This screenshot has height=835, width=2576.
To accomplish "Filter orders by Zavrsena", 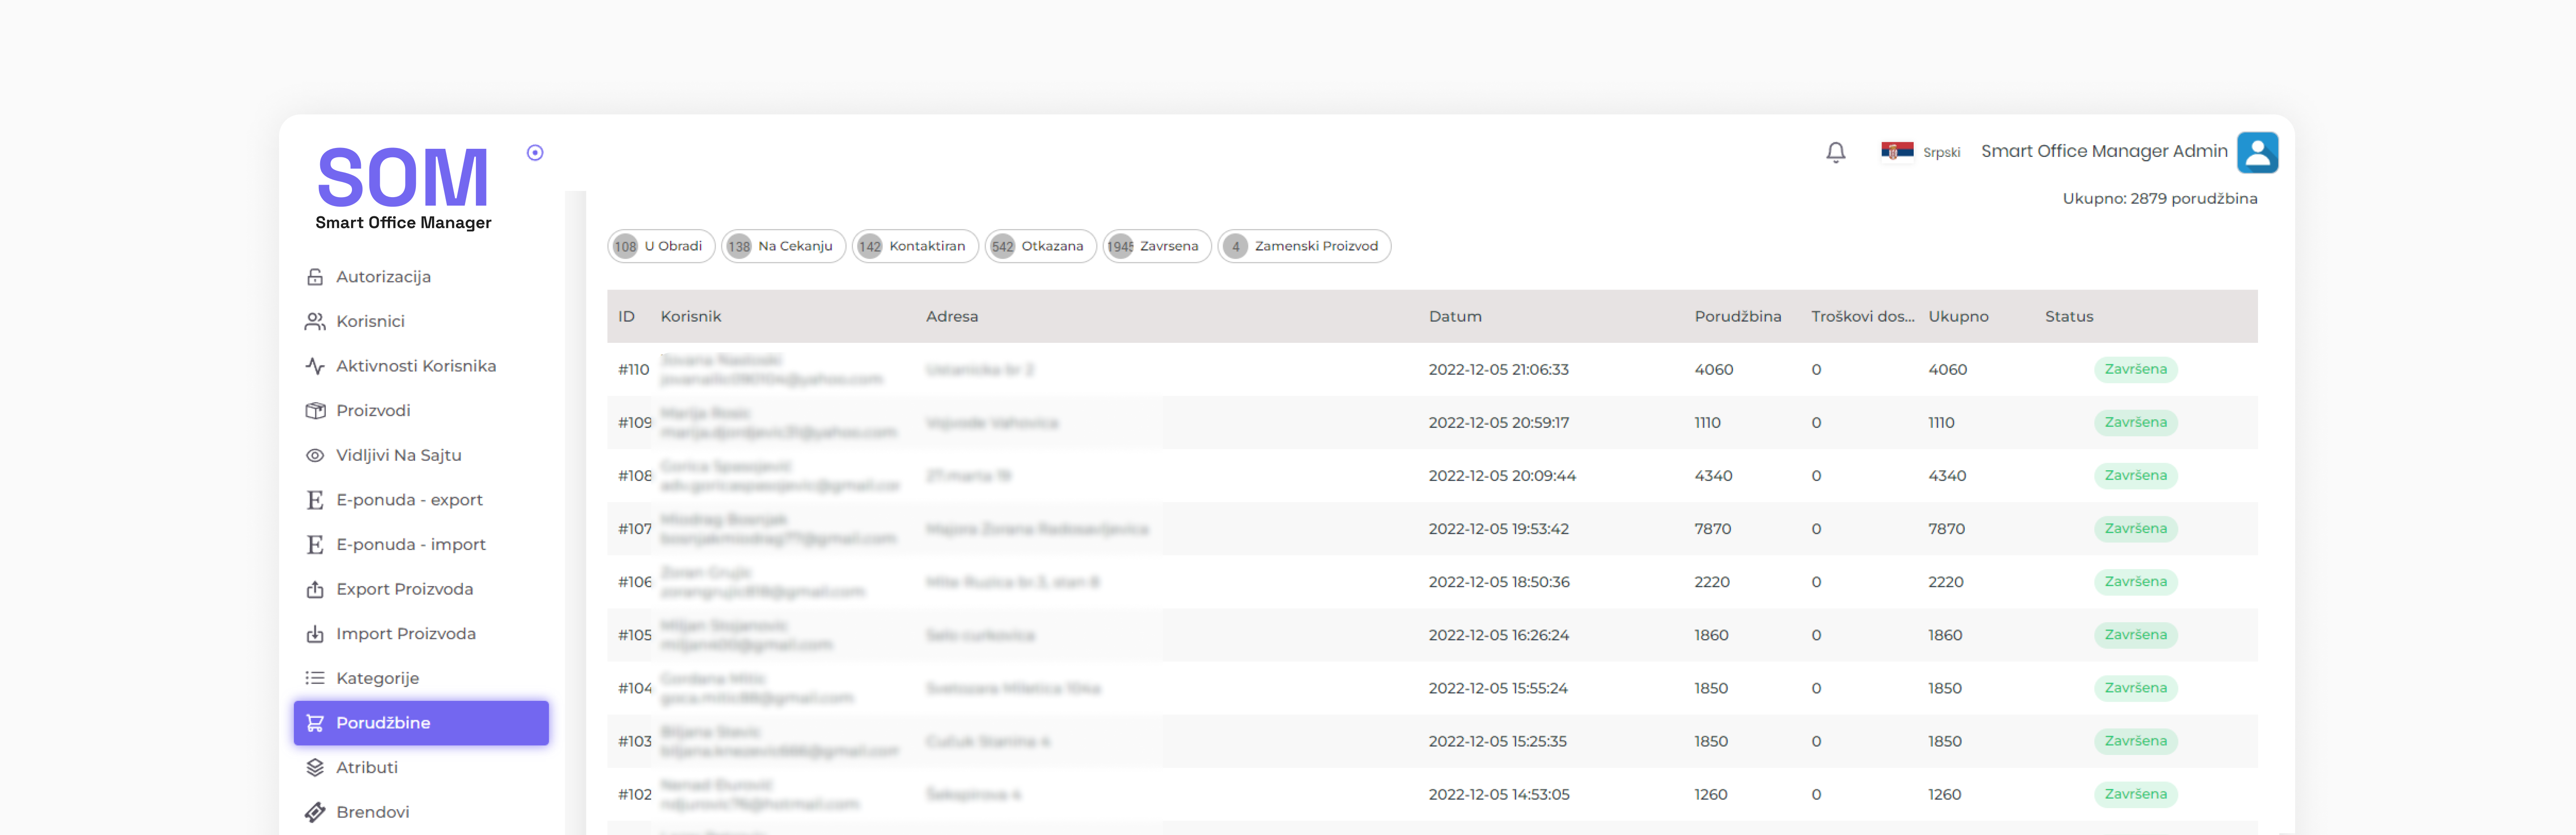I will click(x=1157, y=246).
